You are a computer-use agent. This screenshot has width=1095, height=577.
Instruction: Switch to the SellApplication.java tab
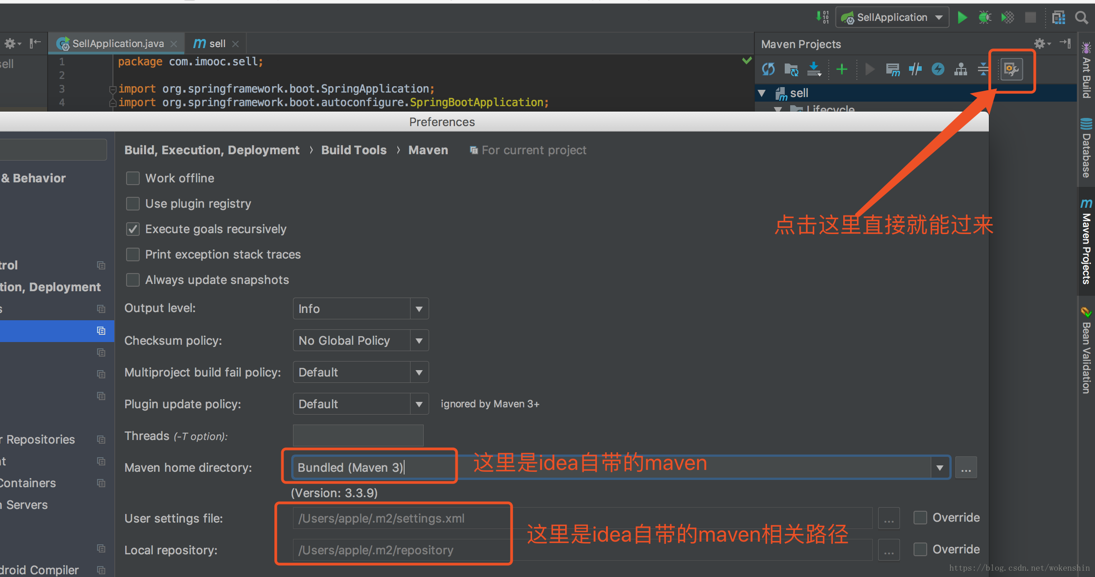pos(116,44)
